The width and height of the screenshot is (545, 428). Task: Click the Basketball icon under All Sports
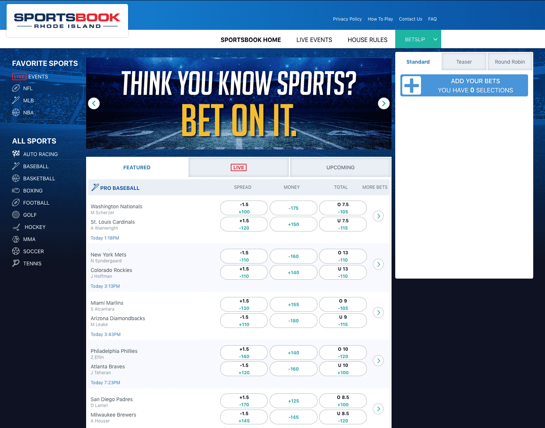click(16, 178)
